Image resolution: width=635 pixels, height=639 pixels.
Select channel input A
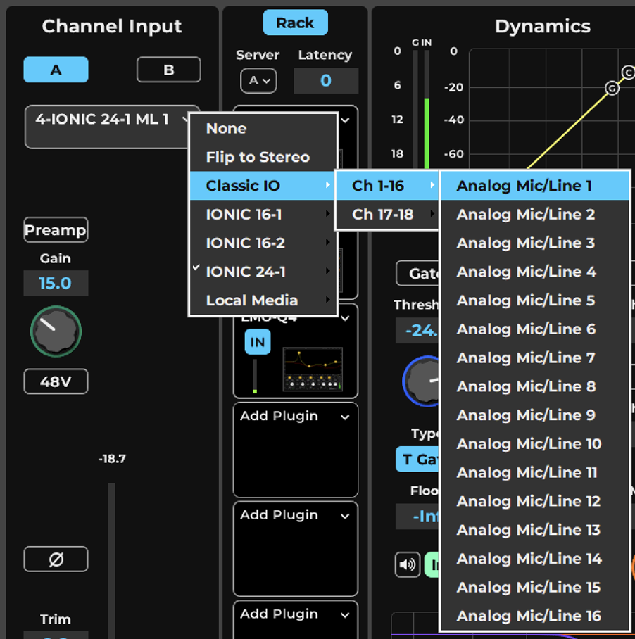(56, 70)
